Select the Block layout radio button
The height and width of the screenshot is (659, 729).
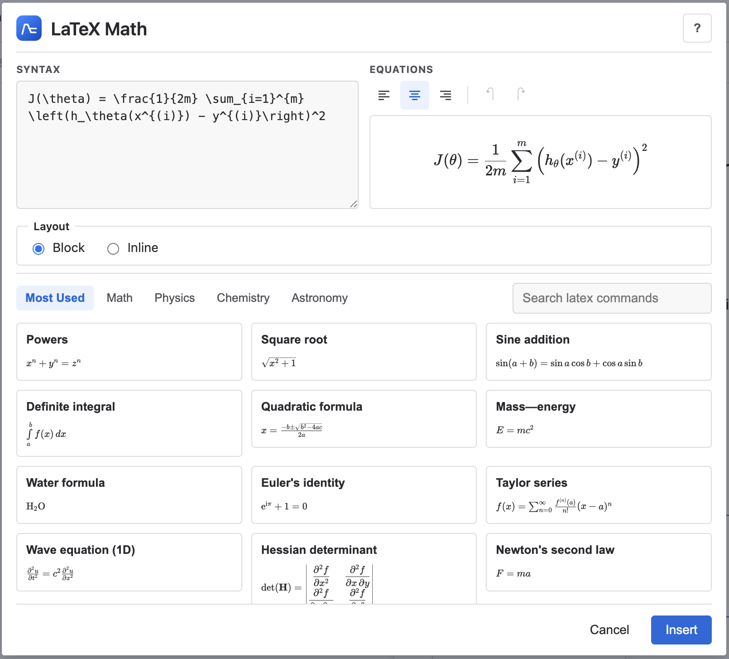[39, 248]
